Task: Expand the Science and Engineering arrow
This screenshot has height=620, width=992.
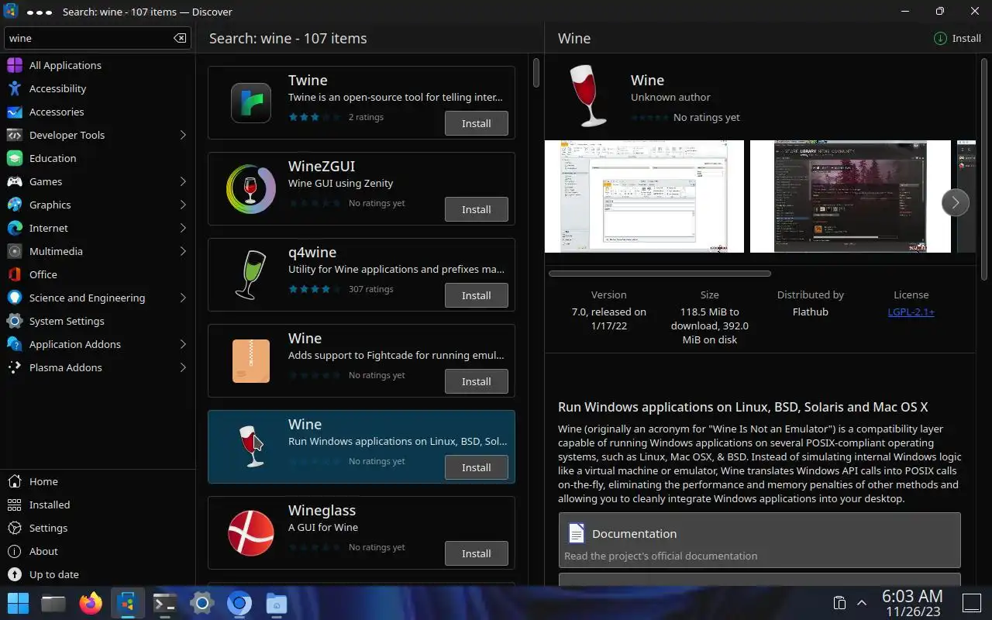Action: [183, 298]
